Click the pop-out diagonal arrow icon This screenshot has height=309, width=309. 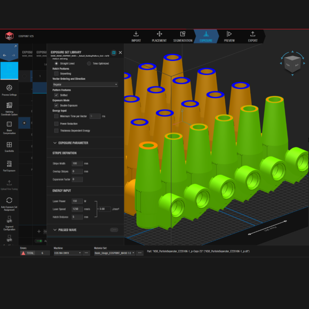pos(15,46)
